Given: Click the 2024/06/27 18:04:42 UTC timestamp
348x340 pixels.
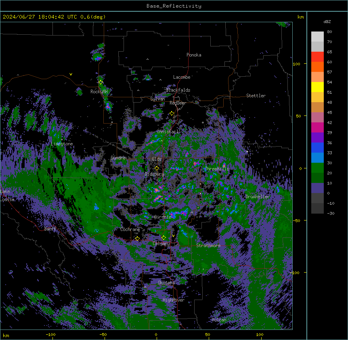Looking at the screenshot, I should pyautogui.click(x=40, y=17).
